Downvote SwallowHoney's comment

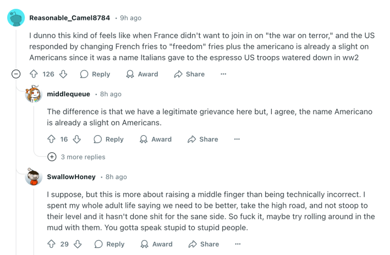click(78, 244)
